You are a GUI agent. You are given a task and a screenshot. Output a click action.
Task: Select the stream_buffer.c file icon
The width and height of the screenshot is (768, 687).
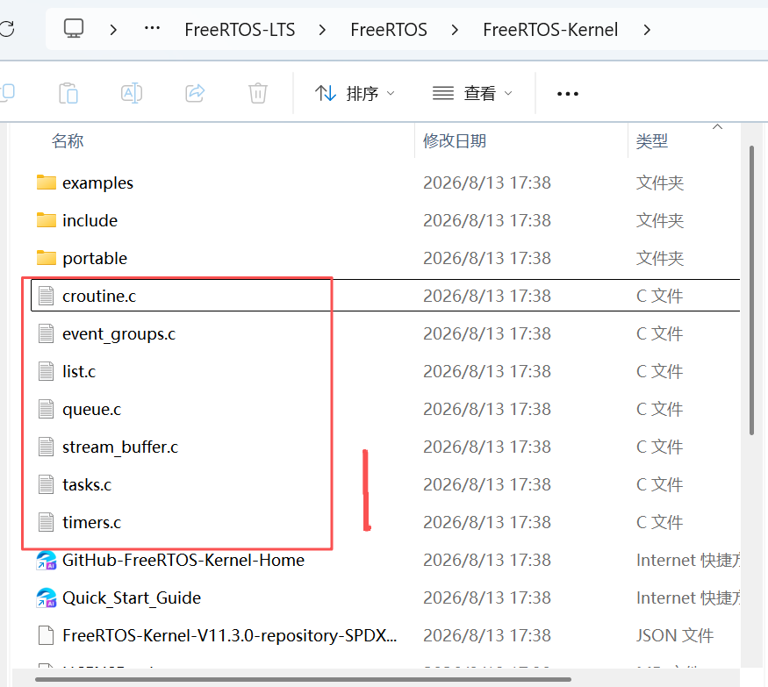point(46,446)
